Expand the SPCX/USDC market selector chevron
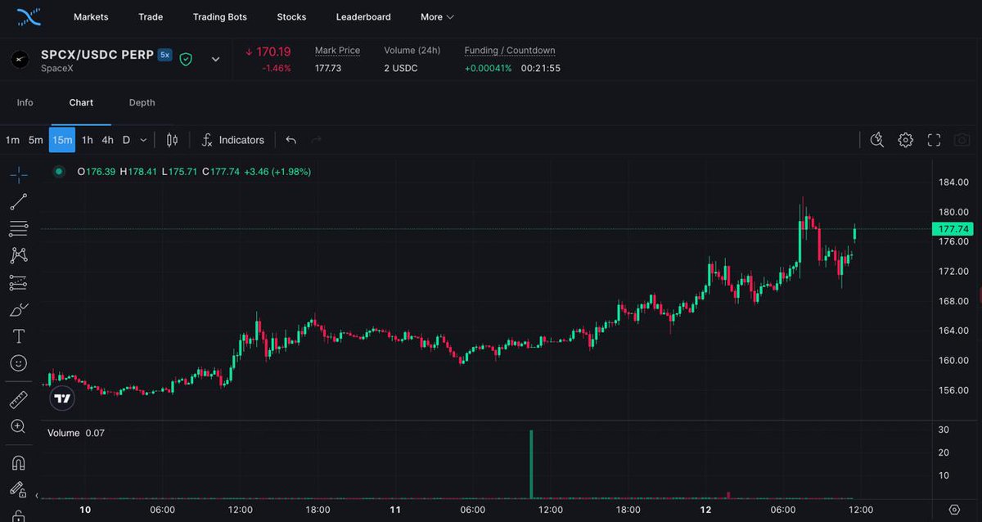Screen dimensions: 982x522 pos(216,59)
